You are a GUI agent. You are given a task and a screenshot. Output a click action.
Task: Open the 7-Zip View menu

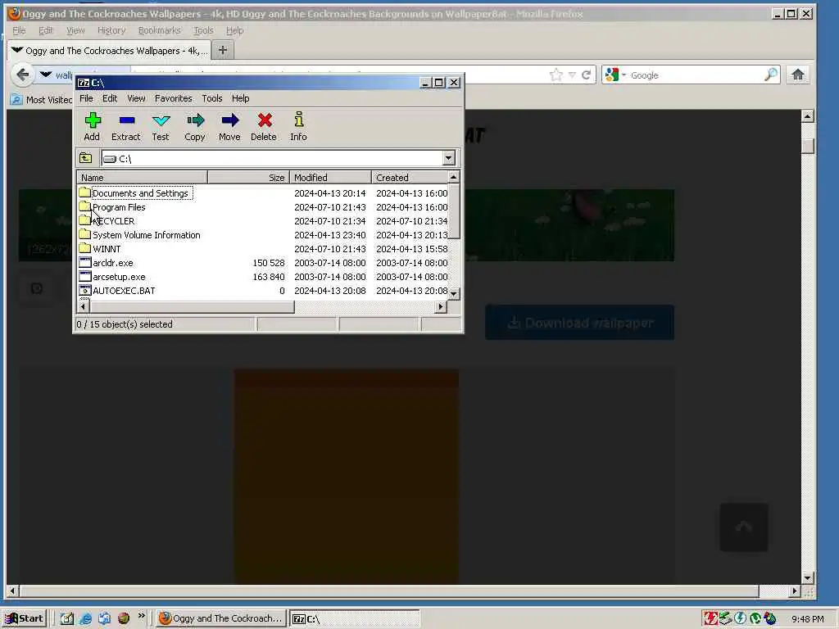point(136,98)
